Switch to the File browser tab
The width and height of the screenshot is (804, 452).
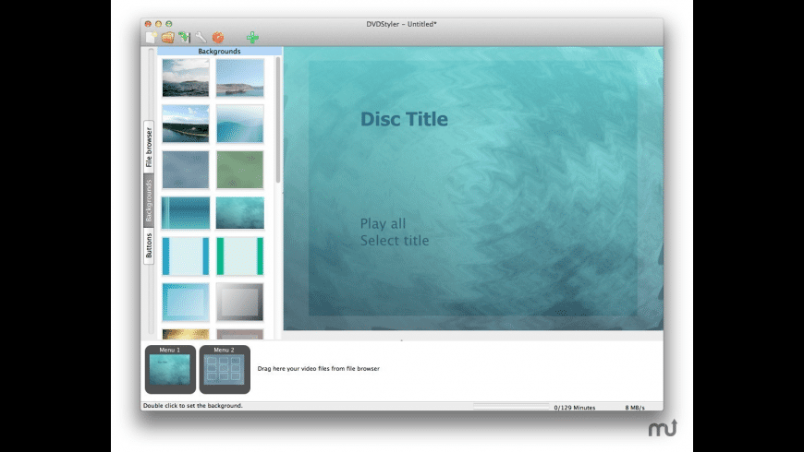(149, 146)
